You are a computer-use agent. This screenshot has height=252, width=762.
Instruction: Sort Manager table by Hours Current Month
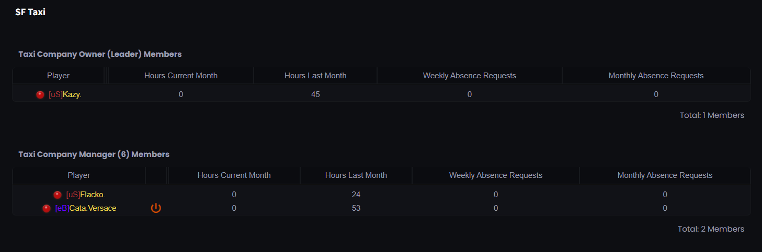tap(234, 175)
